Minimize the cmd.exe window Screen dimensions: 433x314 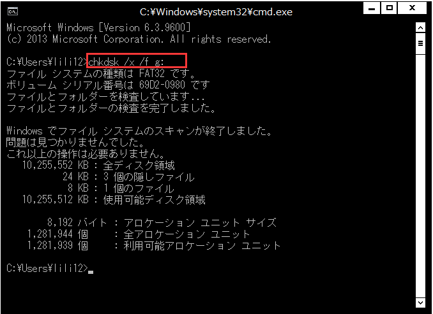click(372, 8)
